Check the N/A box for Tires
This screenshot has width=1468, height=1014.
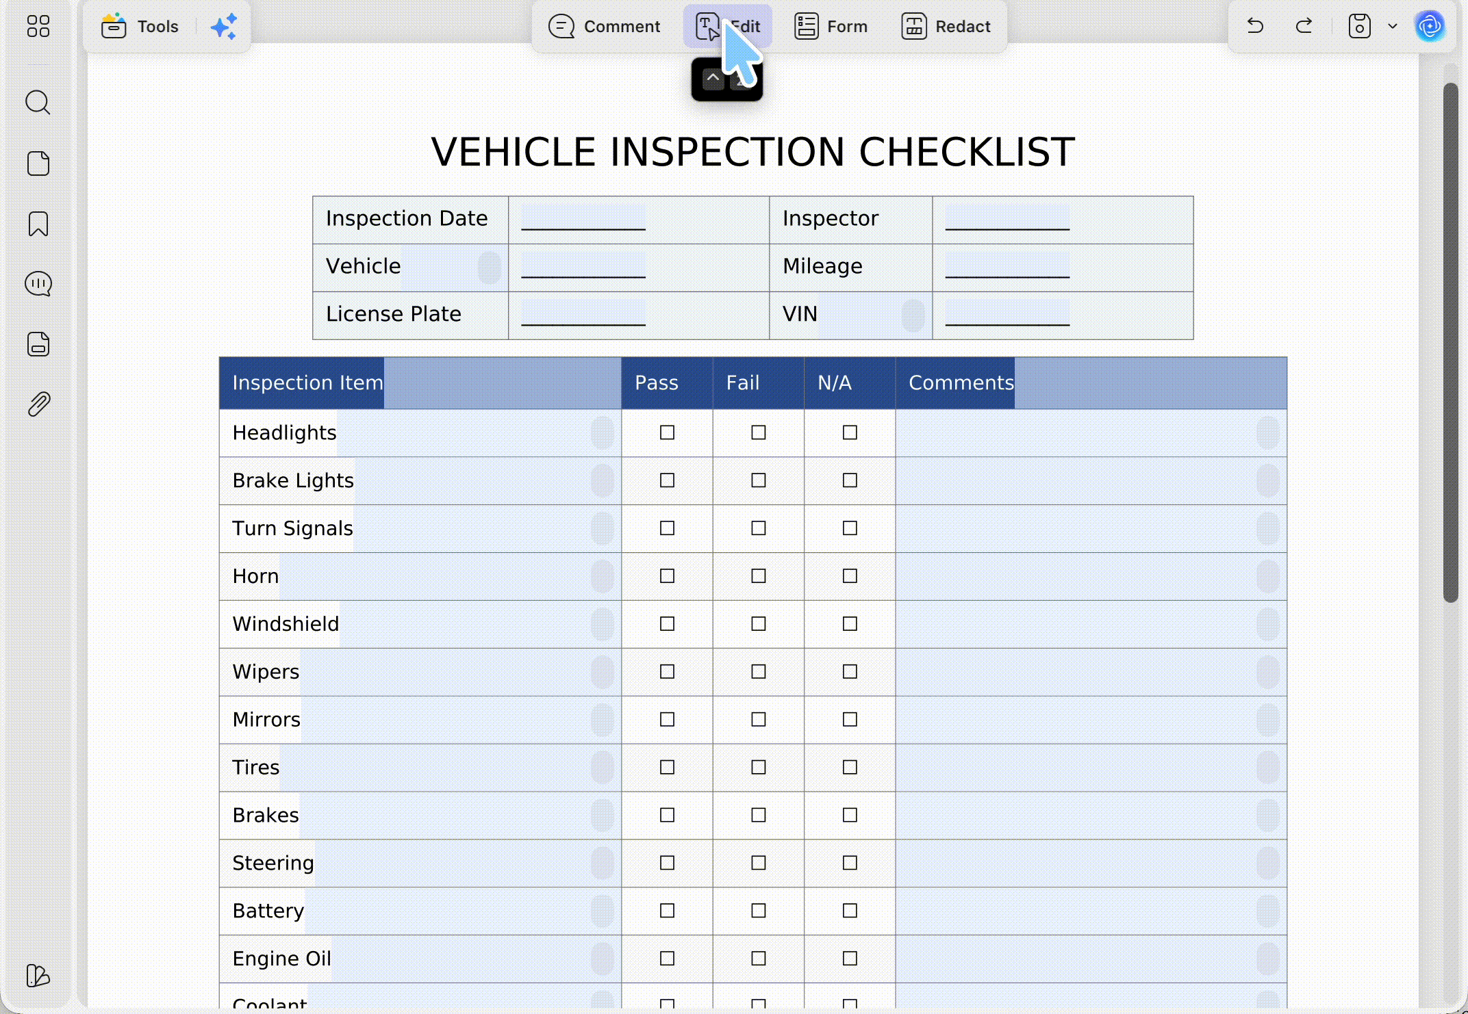850,768
